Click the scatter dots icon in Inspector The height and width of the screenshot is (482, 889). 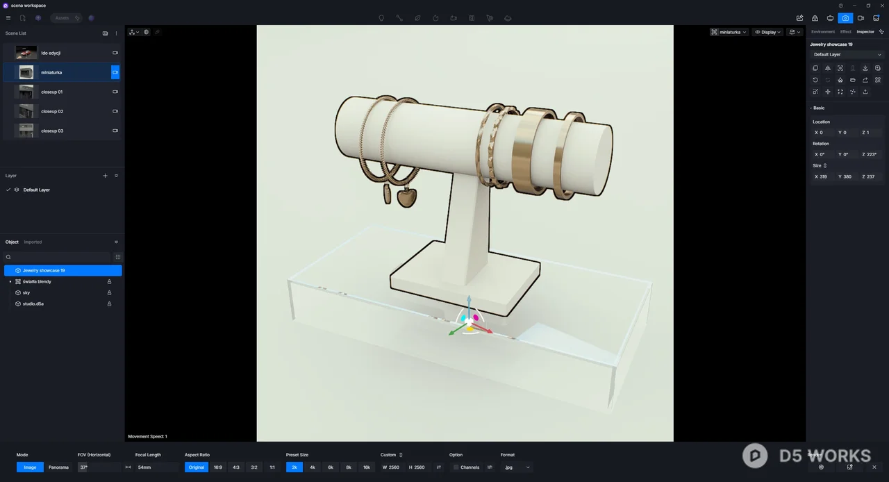click(853, 92)
